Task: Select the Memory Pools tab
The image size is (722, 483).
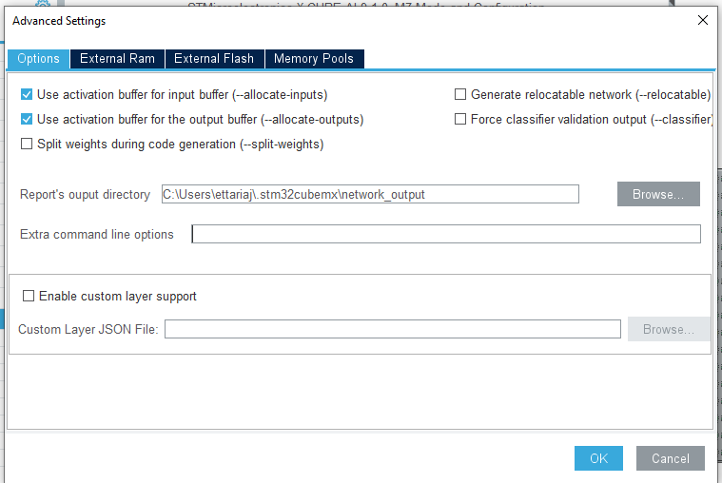Action: pyautogui.click(x=314, y=59)
